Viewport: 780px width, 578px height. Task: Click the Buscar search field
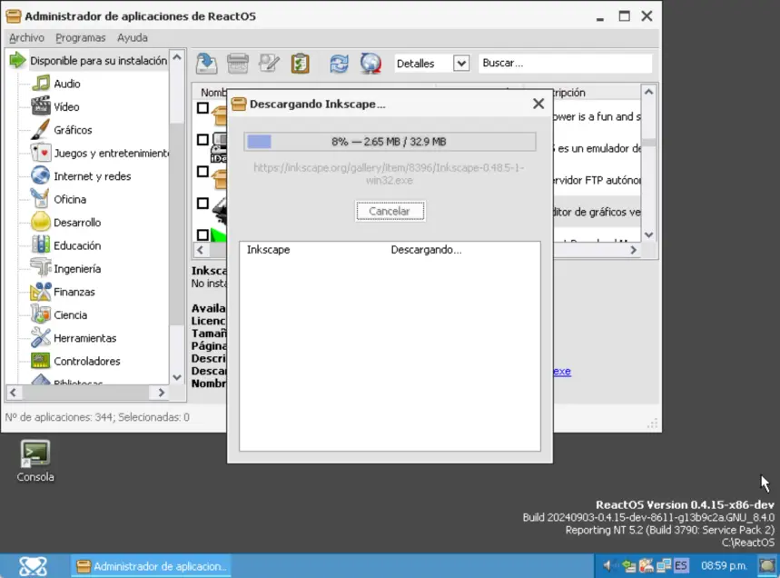(x=565, y=64)
